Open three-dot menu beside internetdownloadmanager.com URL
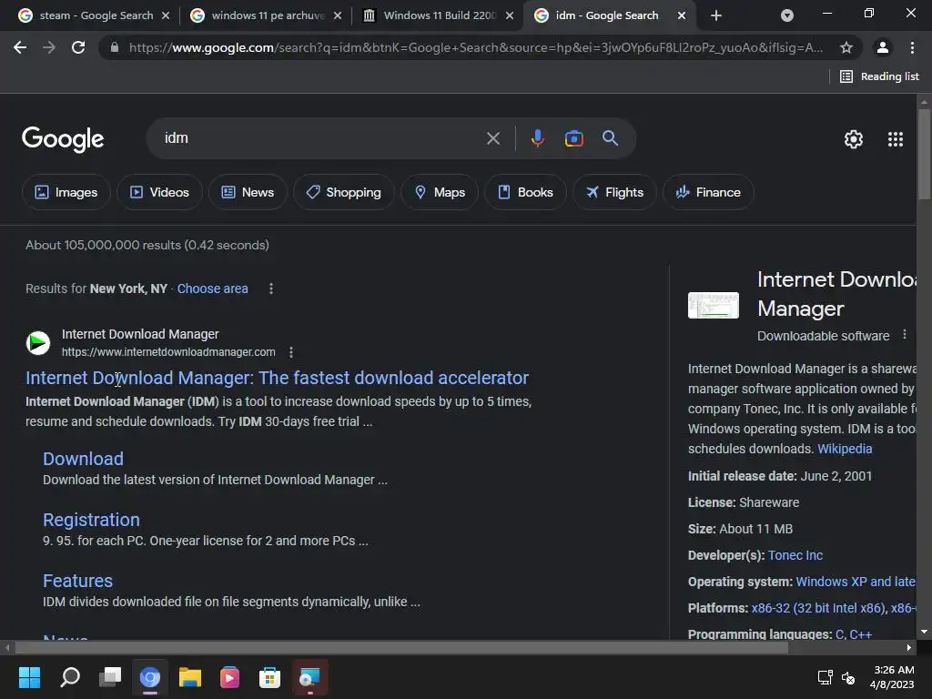The width and height of the screenshot is (932, 699). tap(291, 352)
